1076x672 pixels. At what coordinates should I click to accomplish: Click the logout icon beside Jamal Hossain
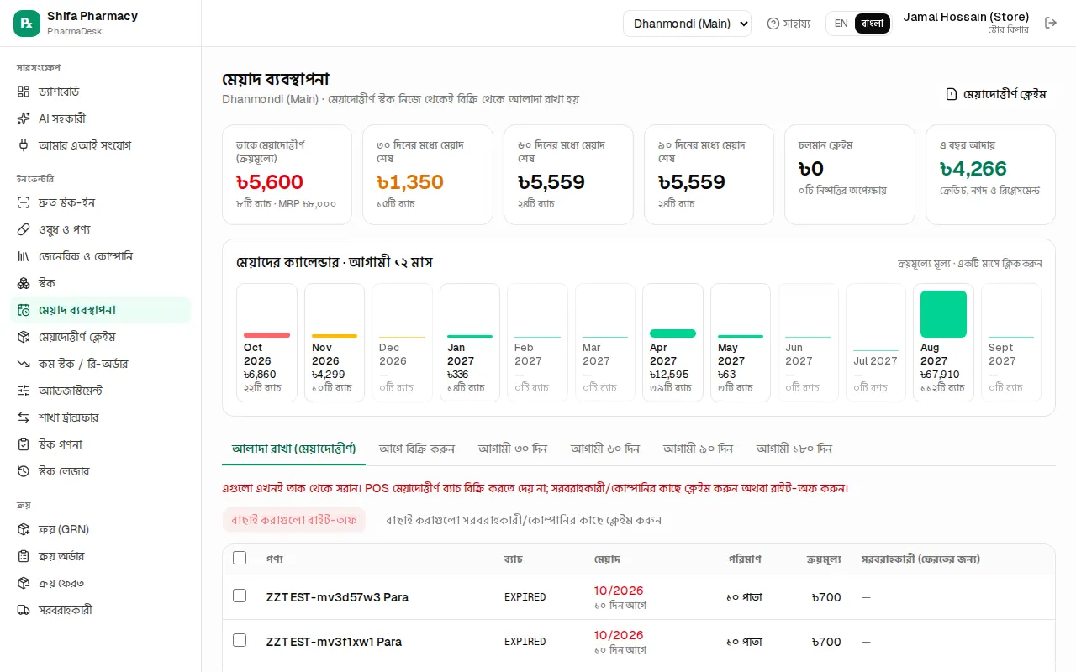point(1051,23)
